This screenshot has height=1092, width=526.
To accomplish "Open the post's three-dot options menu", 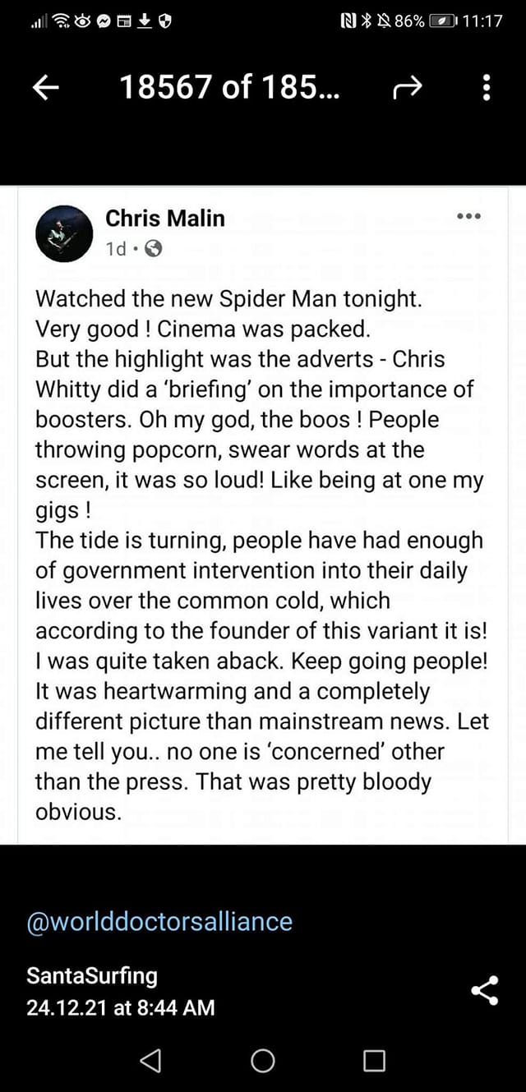I will pos(468,216).
